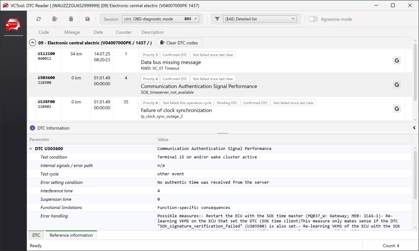
Task: Select the DTC tab at bottom
Action: (x=36, y=235)
